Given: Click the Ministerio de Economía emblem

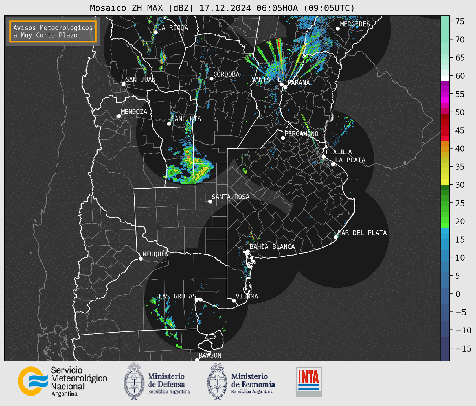Looking at the screenshot, I should point(217,381).
